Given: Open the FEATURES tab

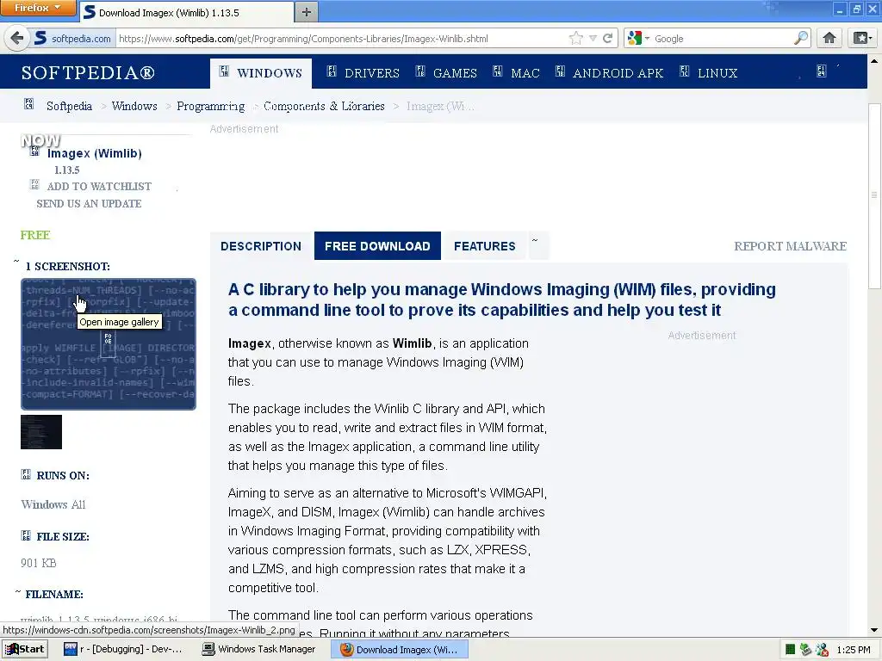Looking at the screenshot, I should click(x=485, y=246).
